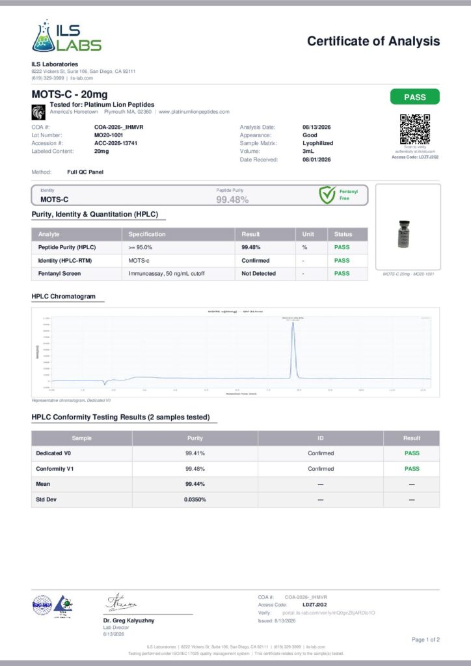Click the Dedicated V0 sample row
The width and height of the screenshot is (471, 666).
tap(235, 453)
